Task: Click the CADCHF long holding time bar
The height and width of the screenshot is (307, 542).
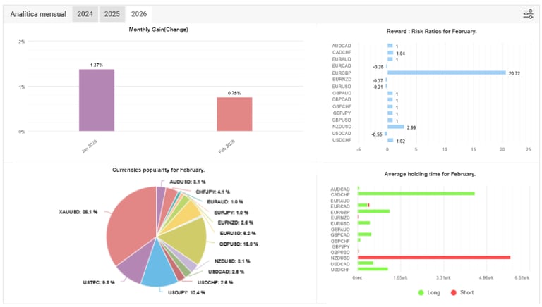Action: pyautogui.click(x=416, y=194)
